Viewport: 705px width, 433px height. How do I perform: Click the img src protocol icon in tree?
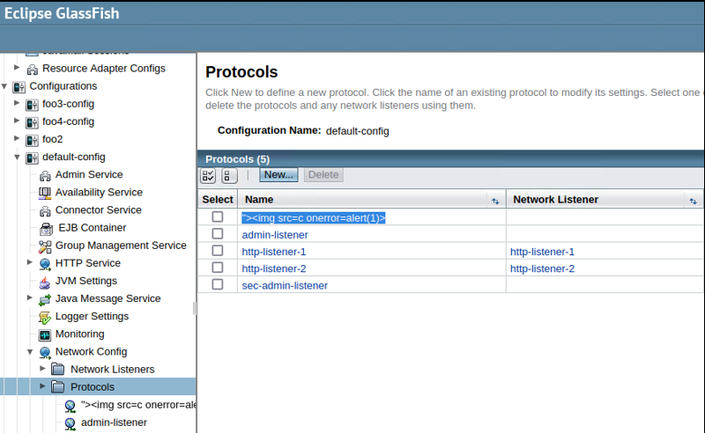[70, 406]
